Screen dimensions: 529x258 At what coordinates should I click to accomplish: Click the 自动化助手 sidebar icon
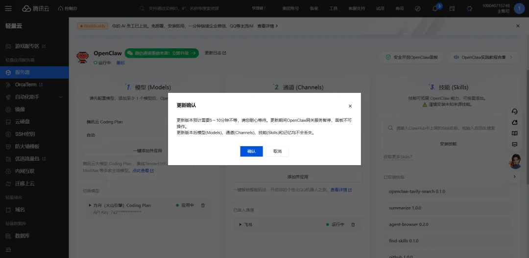coord(8,97)
